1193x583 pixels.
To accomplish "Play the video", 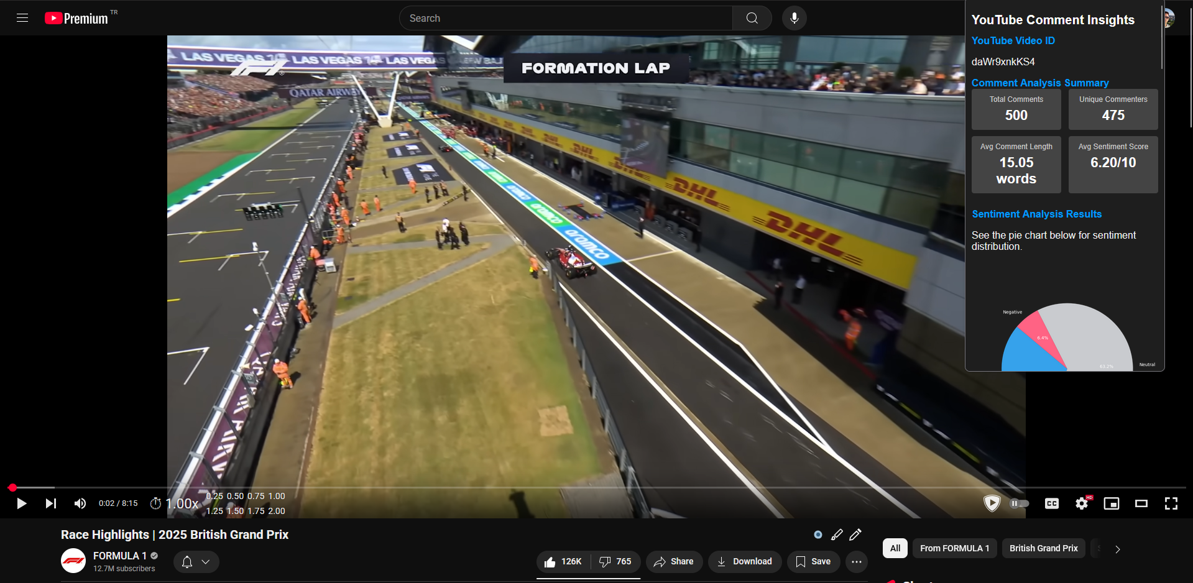I will pos(21,503).
